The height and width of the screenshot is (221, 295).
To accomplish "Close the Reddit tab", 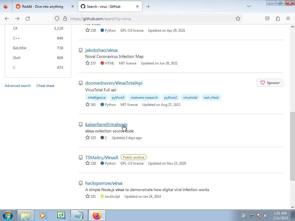I will [72, 6].
